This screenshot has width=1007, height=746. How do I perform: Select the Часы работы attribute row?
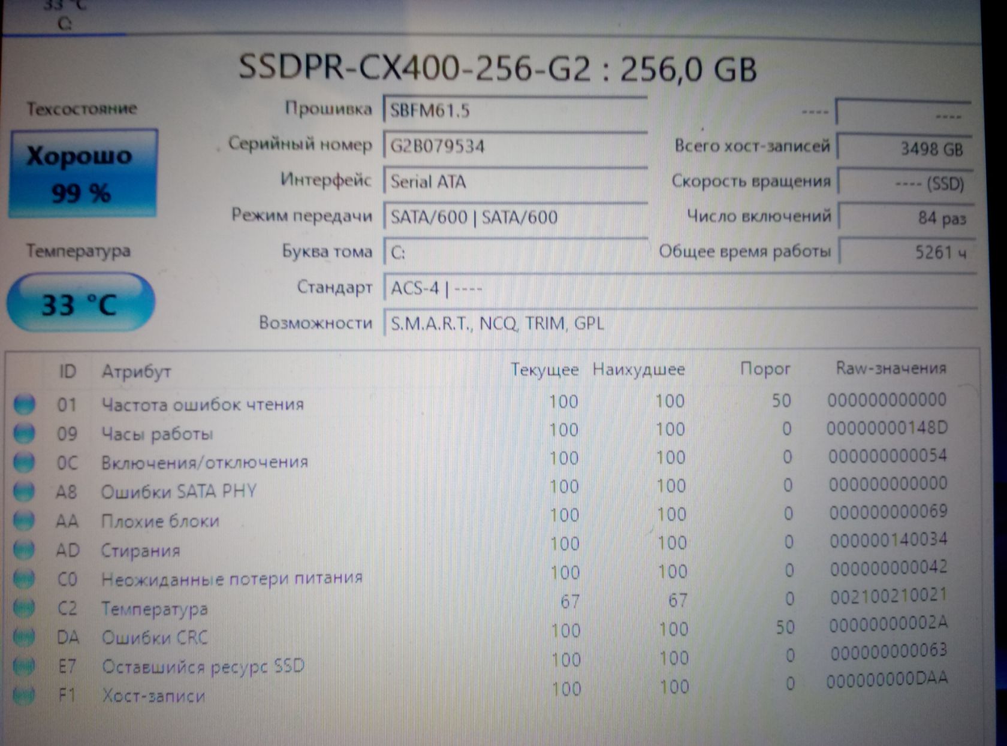tap(480, 431)
